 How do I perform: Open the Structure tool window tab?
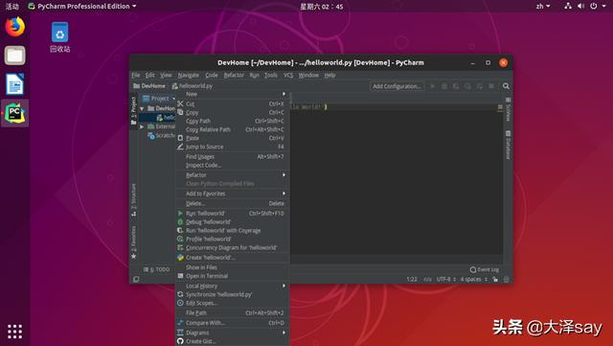point(133,199)
